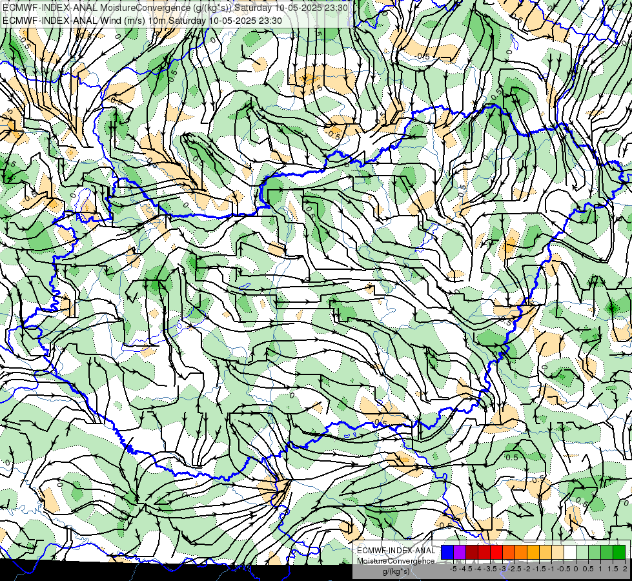Click the legend scale's 1.5 tick label
Image resolution: width=632 pixels, height=581 pixels.
pos(613,569)
